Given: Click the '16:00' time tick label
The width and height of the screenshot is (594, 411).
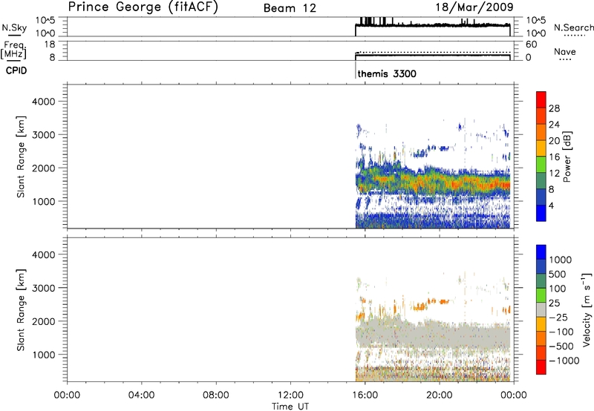Looking at the screenshot, I should point(365,395).
